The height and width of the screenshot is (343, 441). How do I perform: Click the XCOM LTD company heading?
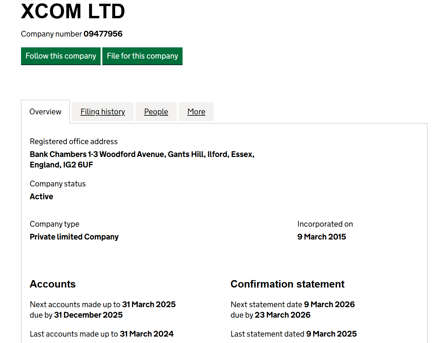click(73, 11)
